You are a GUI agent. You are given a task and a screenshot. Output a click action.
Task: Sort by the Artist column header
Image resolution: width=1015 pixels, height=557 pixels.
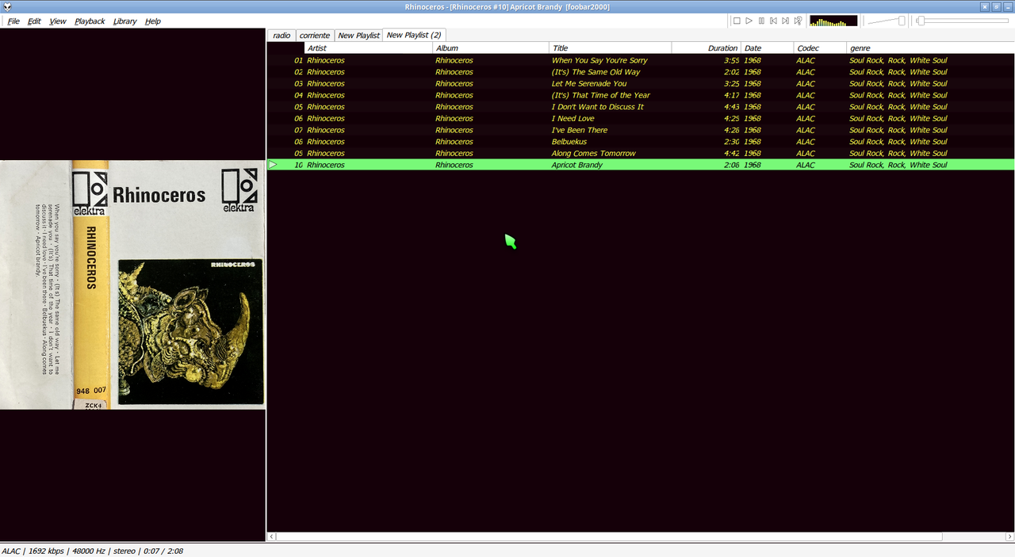[x=368, y=48]
